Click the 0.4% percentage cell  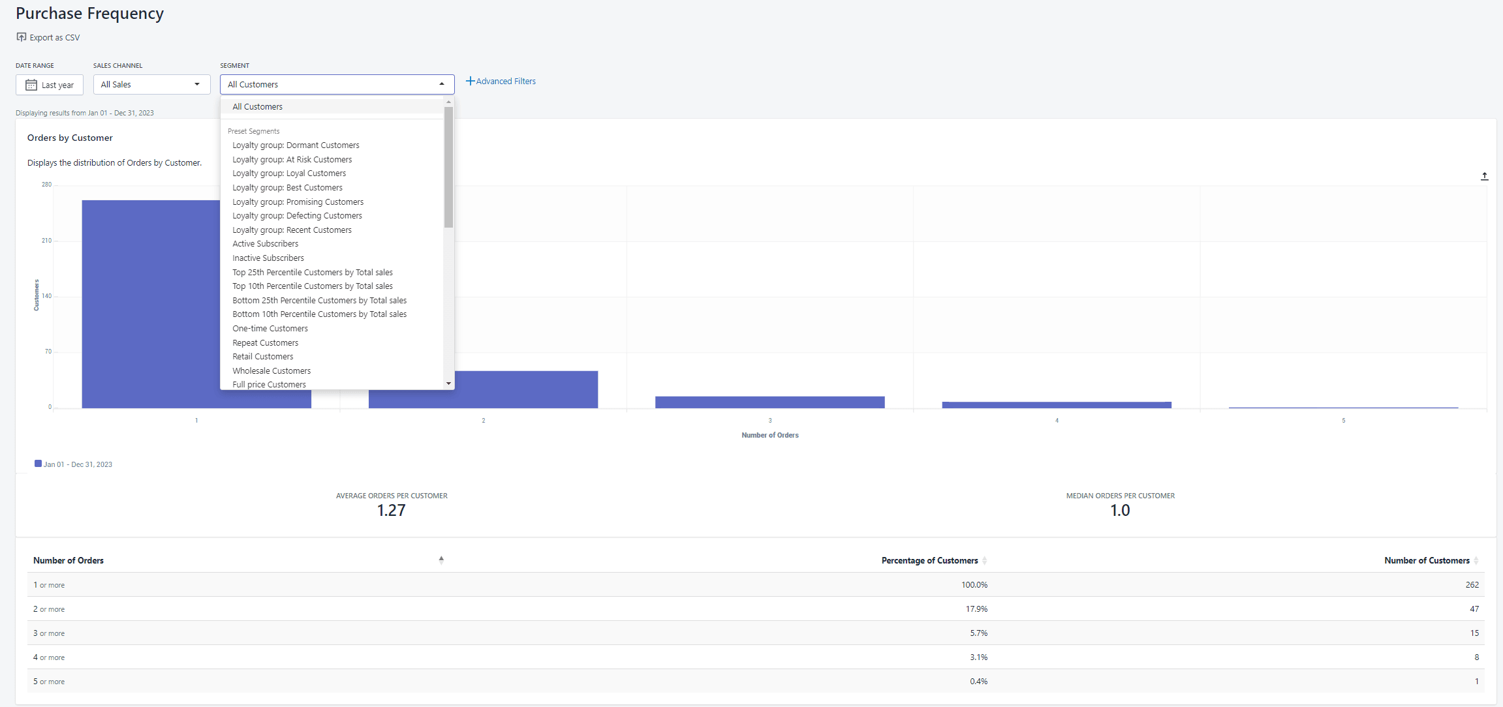pos(978,682)
